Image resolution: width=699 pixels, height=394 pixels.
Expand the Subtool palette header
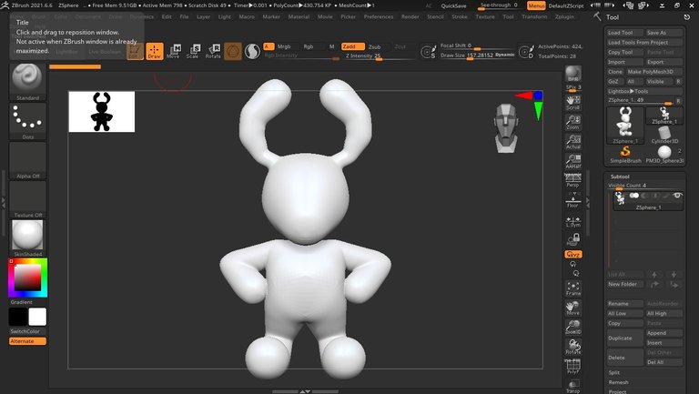point(620,177)
